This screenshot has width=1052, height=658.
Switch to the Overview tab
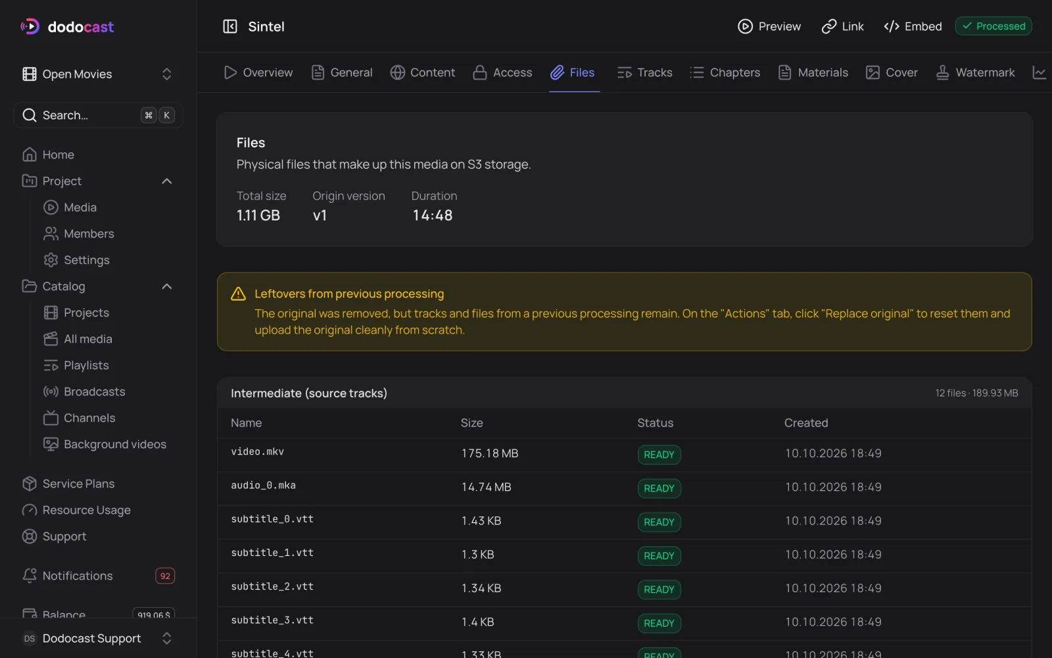pyautogui.click(x=258, y=72)
